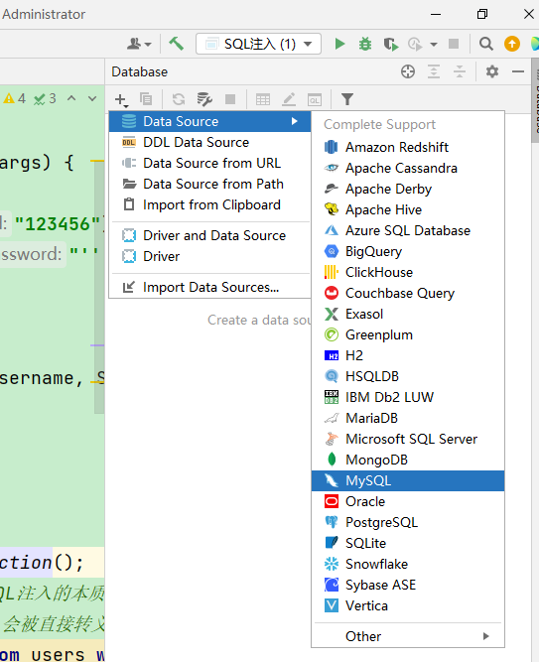Select Snowflake data source

(x=408, y=564)
